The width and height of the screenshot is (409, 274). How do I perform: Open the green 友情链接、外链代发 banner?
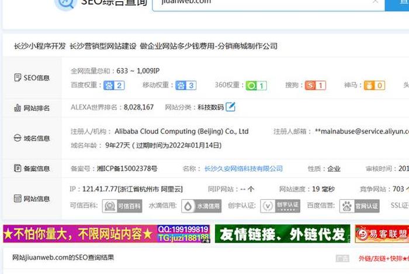point(282,234)
